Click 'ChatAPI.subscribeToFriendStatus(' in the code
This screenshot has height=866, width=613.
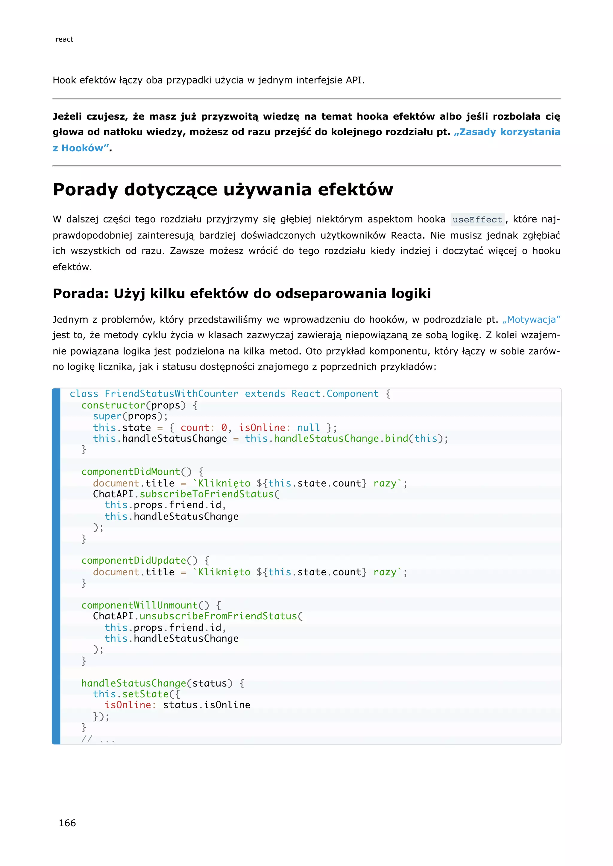click(186, 494)
